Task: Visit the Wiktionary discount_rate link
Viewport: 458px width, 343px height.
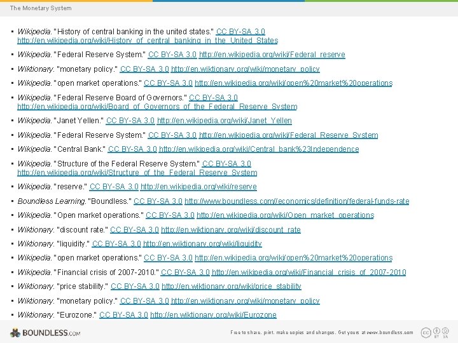Action: tap(231, 229)
